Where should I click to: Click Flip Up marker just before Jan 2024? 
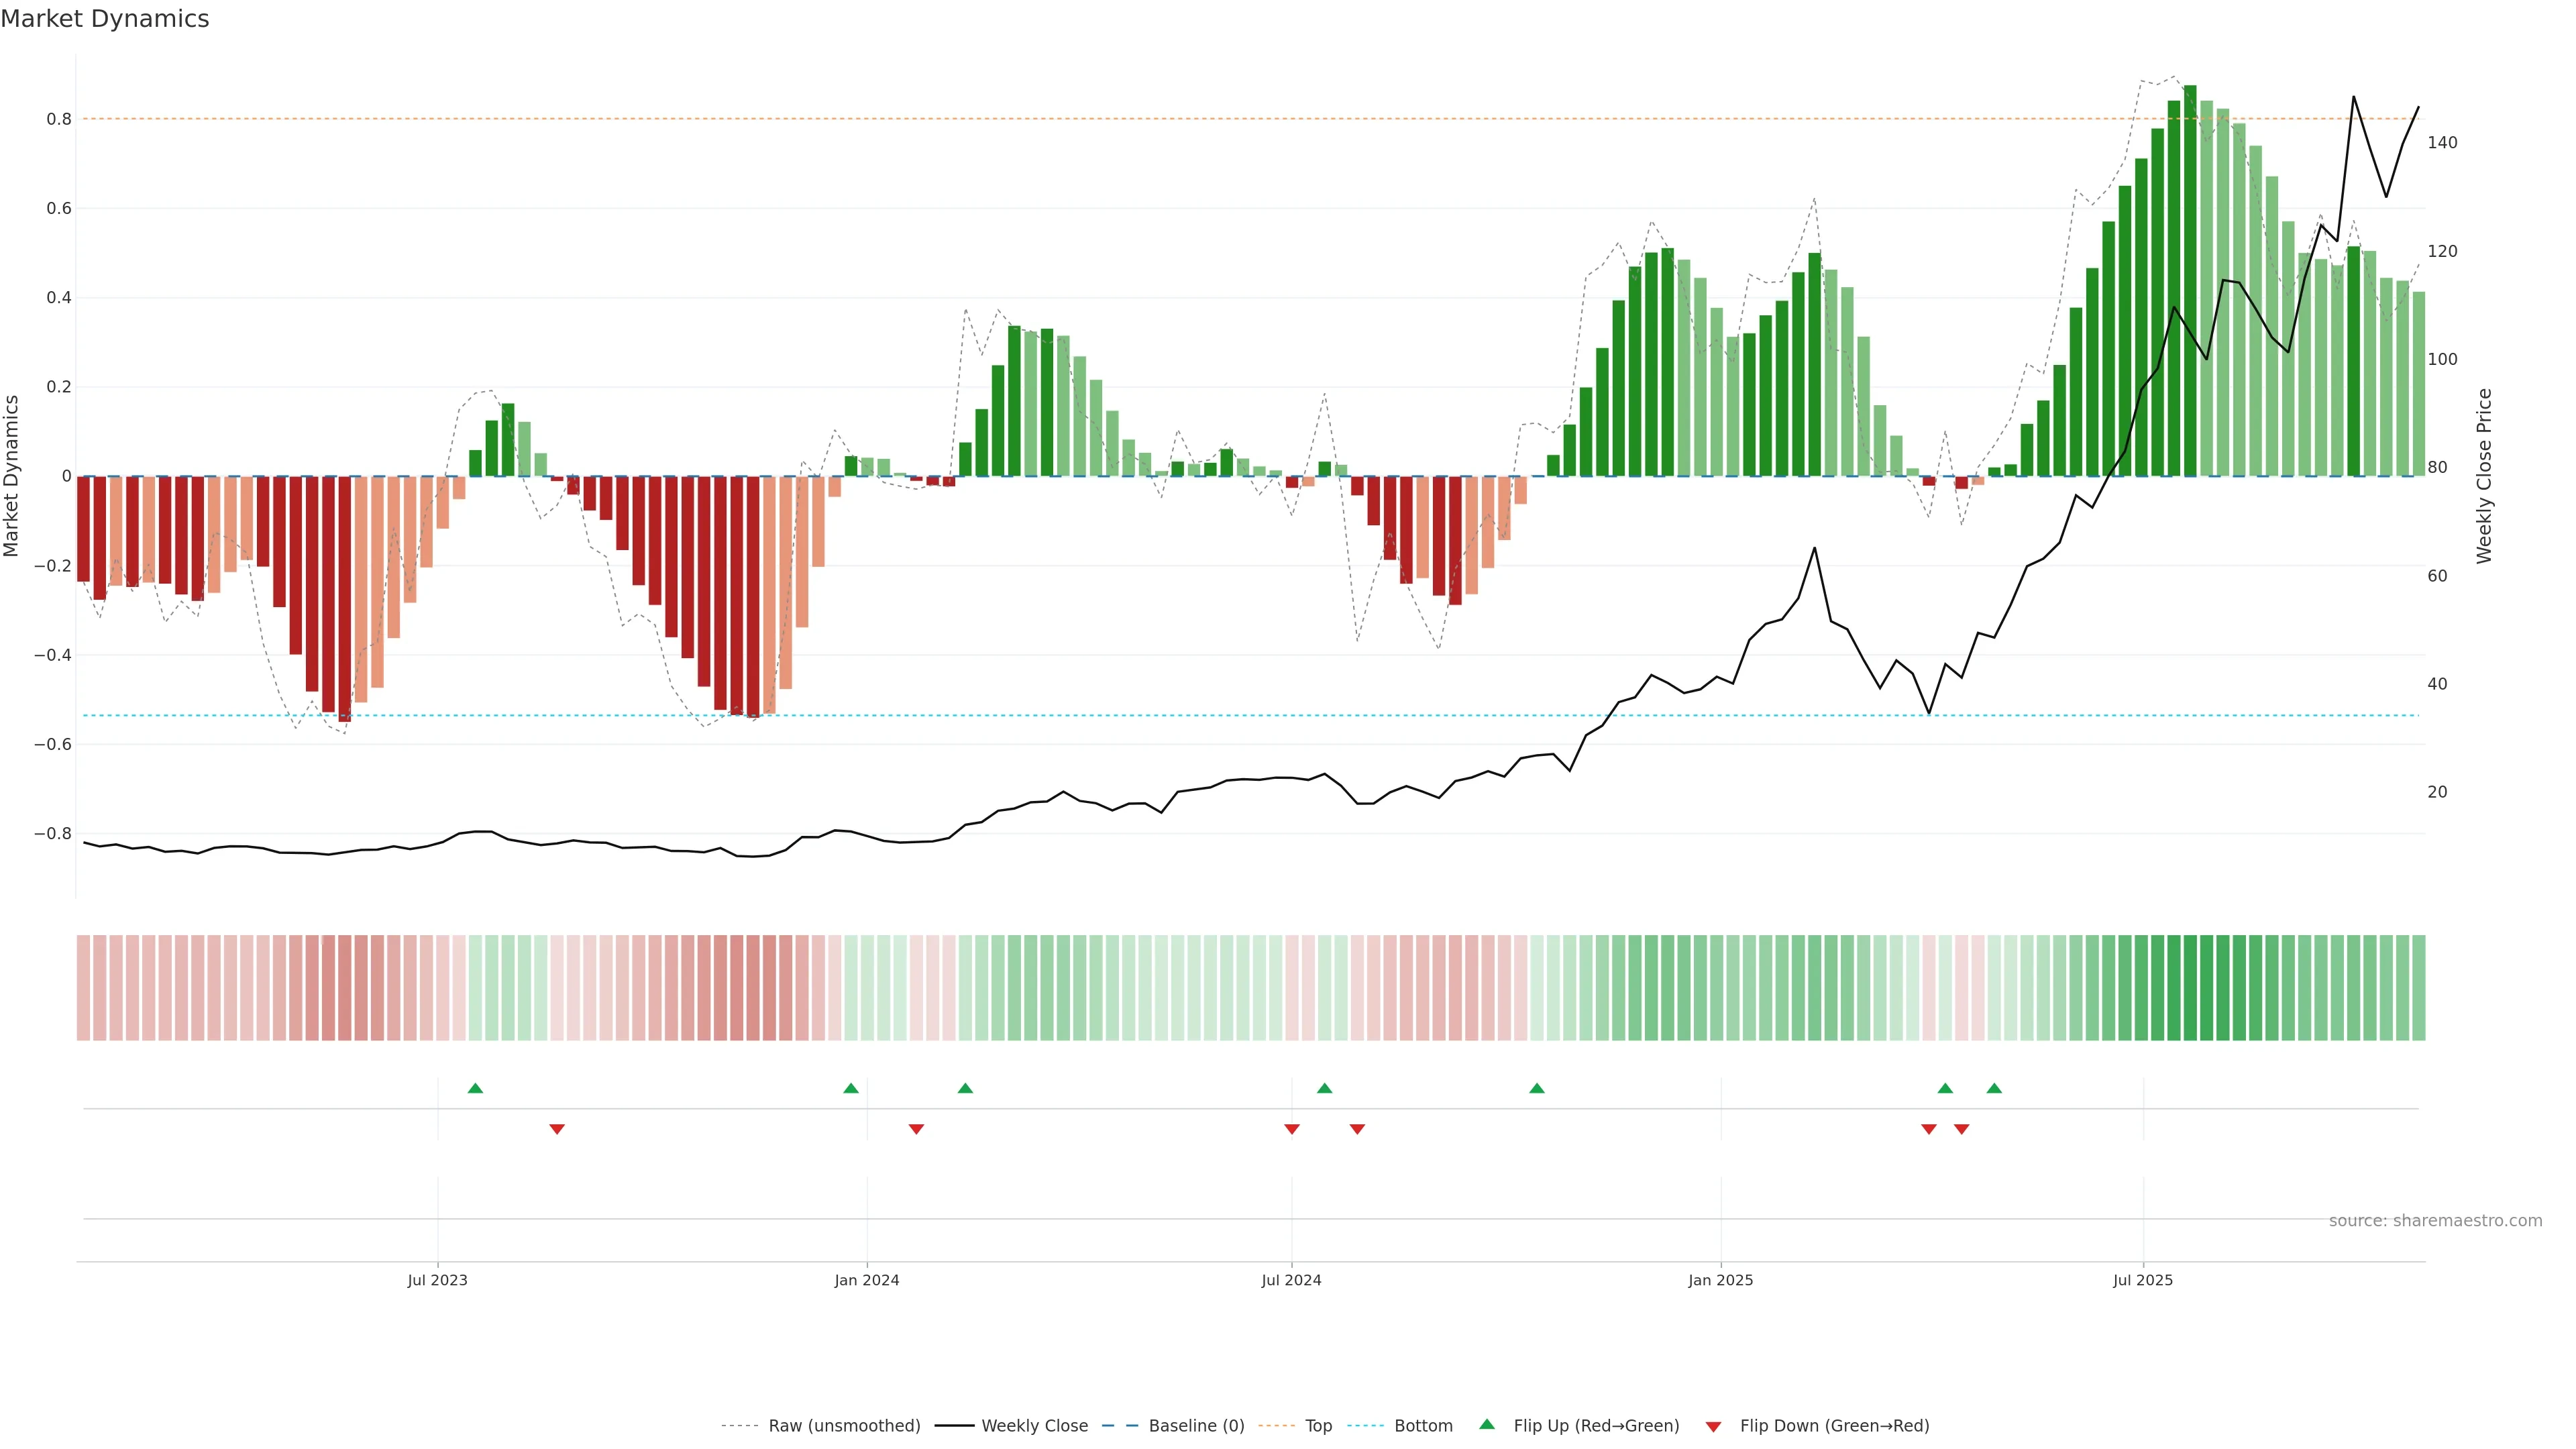pyautogui.click(x=851, y=1088)
